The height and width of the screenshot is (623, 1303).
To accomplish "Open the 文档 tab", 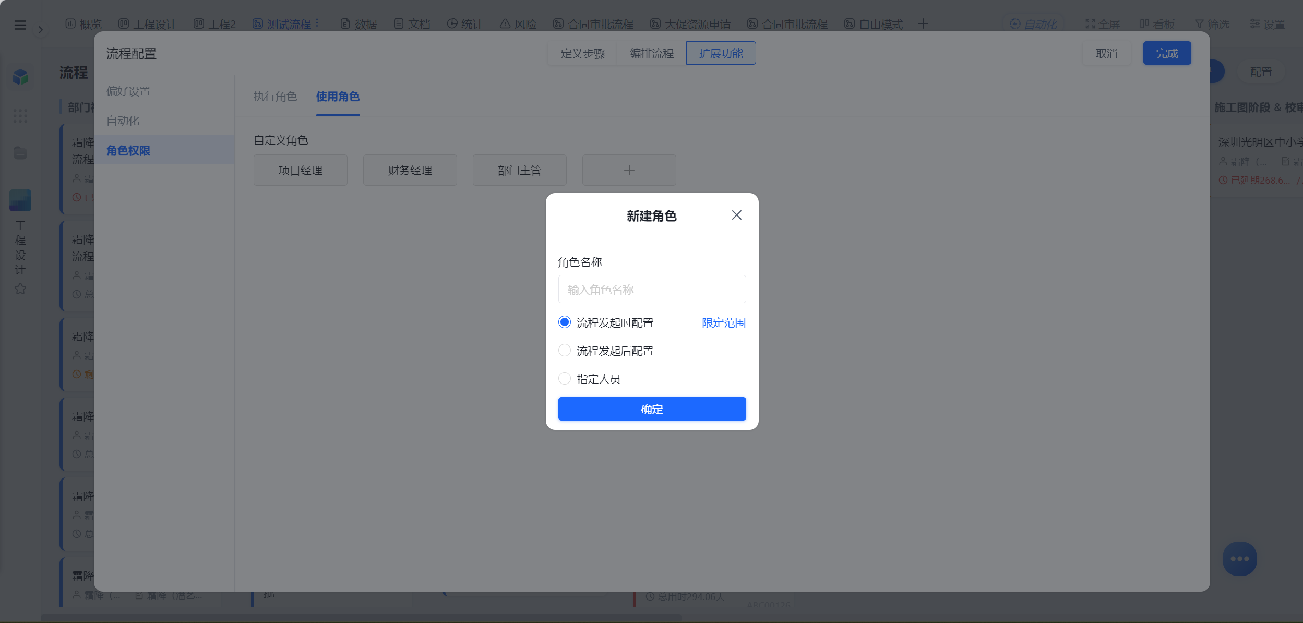I will pos(412,24).
